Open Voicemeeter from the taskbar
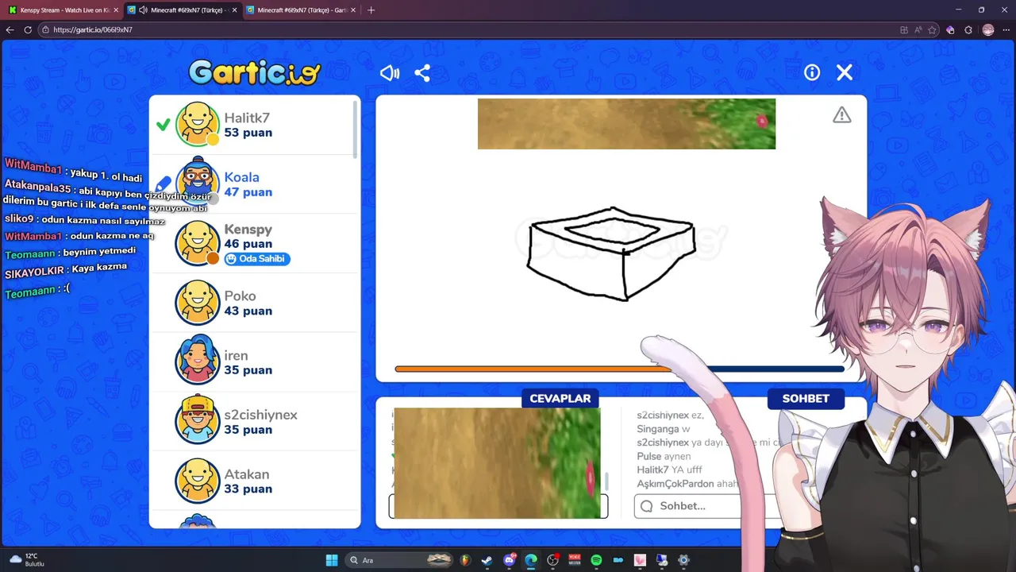Screen dimensions: 1016x572 pyautogui.click(x=575, y=560)
